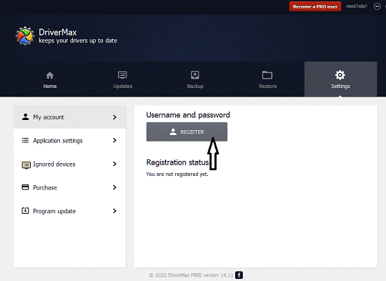Expand Program update chevron arrow
Viewport: 386px width, 281px height.
(x=114, y=211)
